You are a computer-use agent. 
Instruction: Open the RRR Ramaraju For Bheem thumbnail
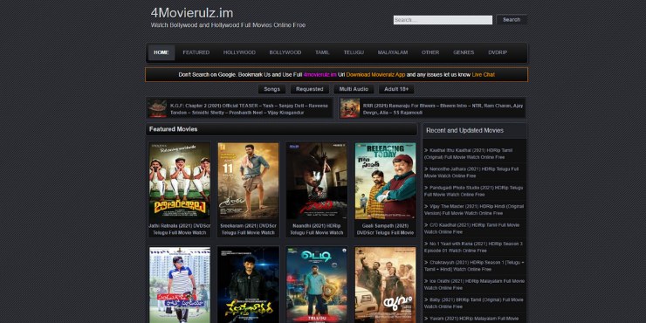click(x=350, y=108)
